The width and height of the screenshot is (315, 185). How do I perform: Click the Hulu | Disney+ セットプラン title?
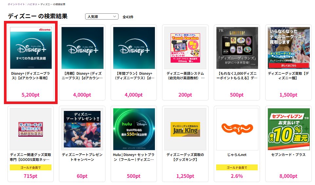coord(134,157)
